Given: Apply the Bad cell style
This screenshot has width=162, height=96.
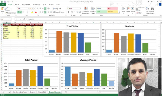Looking at the screenshot, I should [113, 8].
